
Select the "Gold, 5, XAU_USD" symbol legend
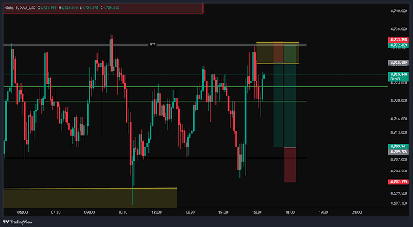[x=20, y=8]
